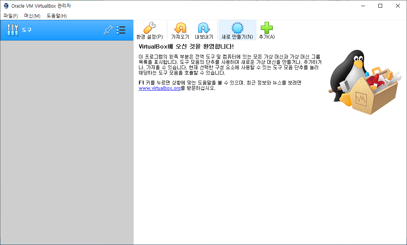407x245 pixels.
Task: Visit the www.virtualbox.org link
Action: tap(159, 88)
